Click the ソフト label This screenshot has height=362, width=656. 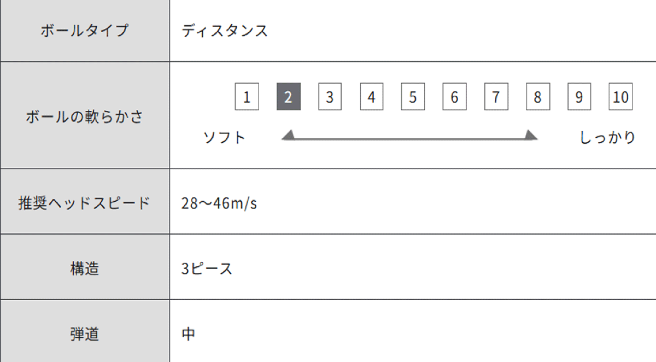point(224,137)
